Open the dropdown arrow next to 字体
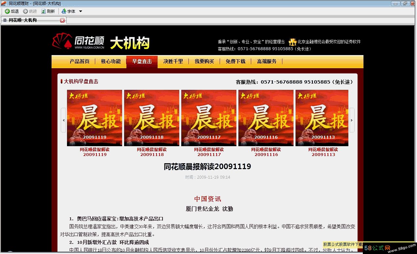Screen dimensions: 417x254 80,11
